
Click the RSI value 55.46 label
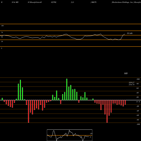point(130,33)
